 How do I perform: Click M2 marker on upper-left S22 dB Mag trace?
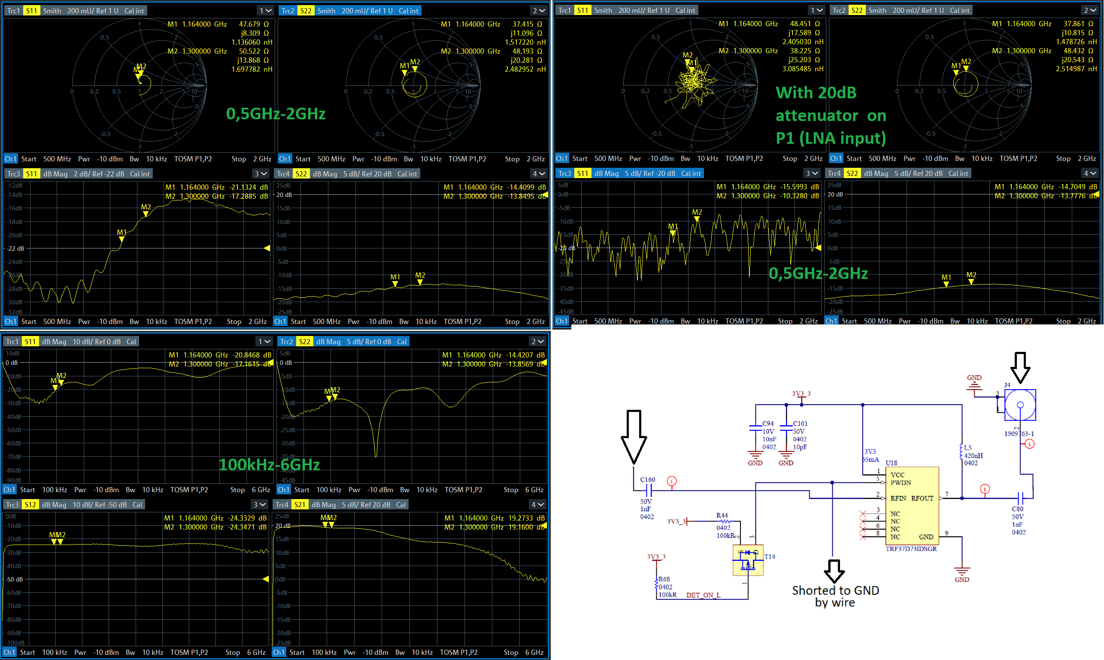coord(420,282)
